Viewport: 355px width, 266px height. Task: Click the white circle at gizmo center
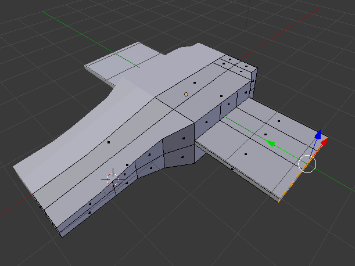point(307,164)
